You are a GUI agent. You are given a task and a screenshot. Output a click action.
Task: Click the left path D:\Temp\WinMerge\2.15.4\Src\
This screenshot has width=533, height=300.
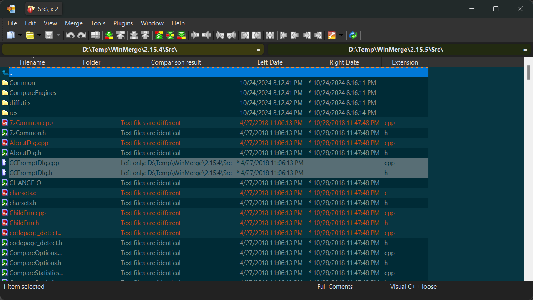pyautogui.click(x=130, y=50)
